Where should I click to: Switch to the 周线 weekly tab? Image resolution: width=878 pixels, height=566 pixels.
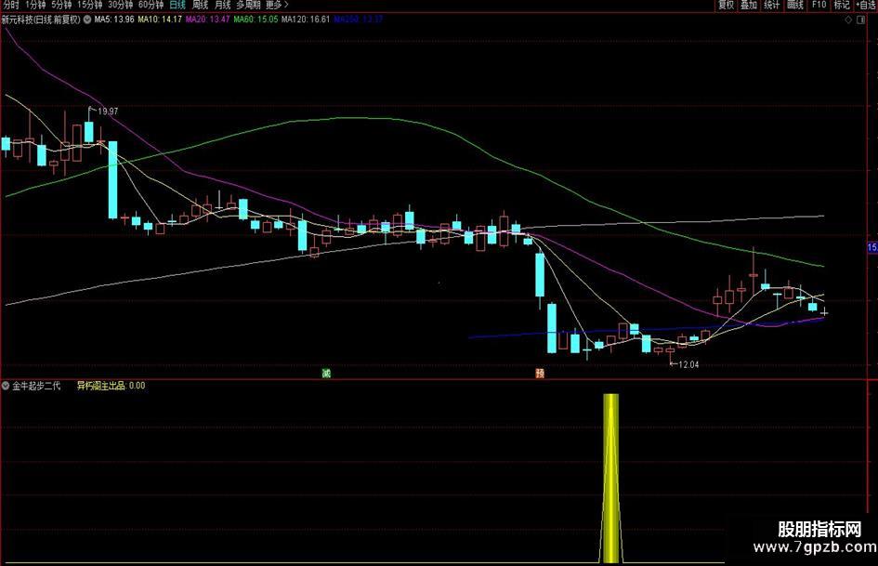coord(200,5)
